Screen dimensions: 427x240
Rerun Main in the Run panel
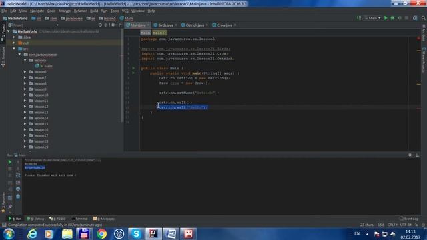click(x=10, y=162)
